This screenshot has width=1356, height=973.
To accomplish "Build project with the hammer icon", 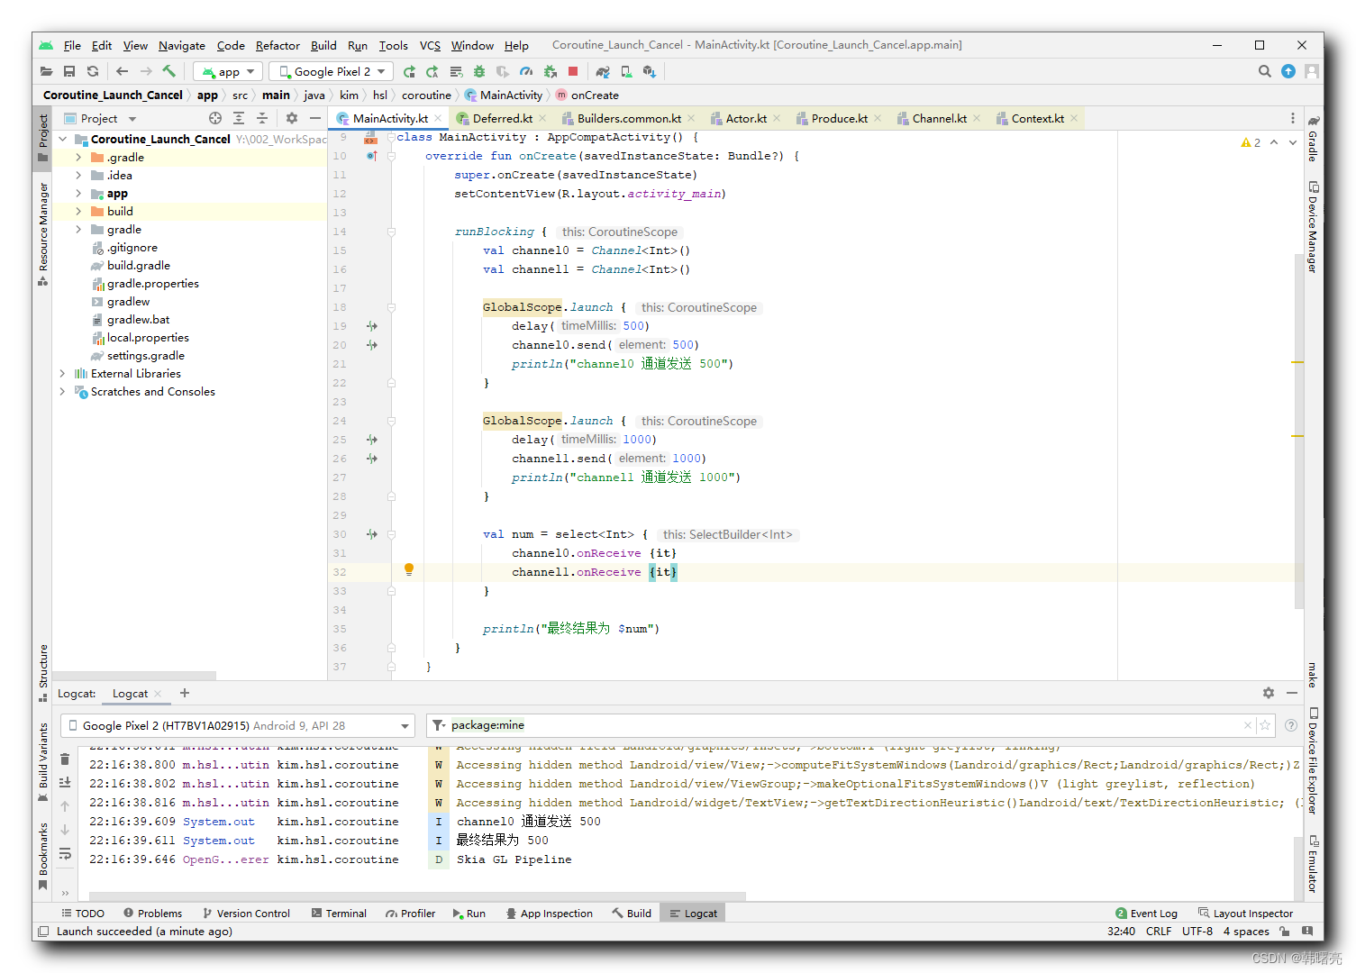I will (x=169, y=71).
